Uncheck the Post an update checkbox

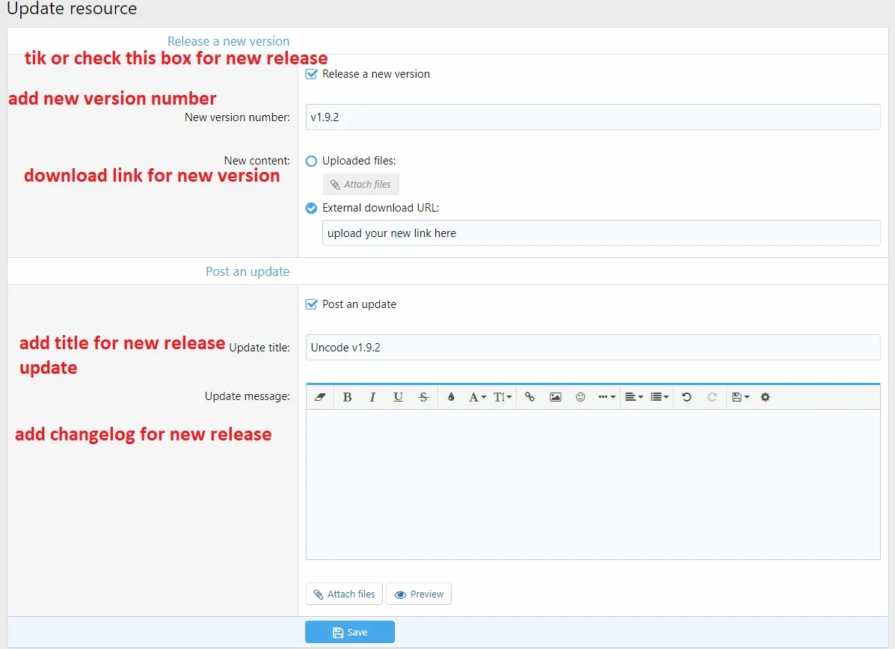[313, 304]
